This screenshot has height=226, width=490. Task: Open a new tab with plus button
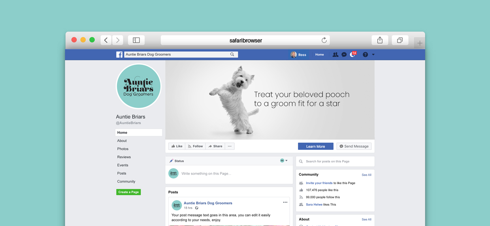pyautogui.click(x=420, y=43)
